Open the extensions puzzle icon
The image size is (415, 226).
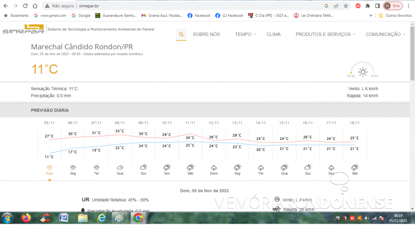368,6
